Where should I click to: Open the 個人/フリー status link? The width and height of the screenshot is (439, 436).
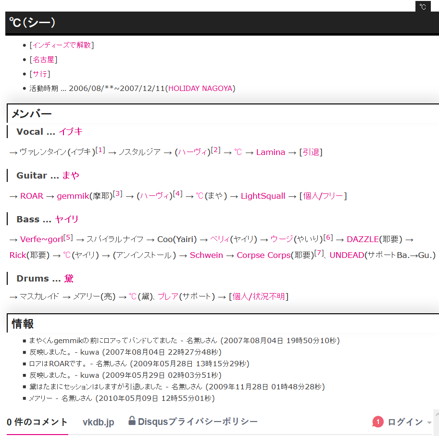click(323, 196)
